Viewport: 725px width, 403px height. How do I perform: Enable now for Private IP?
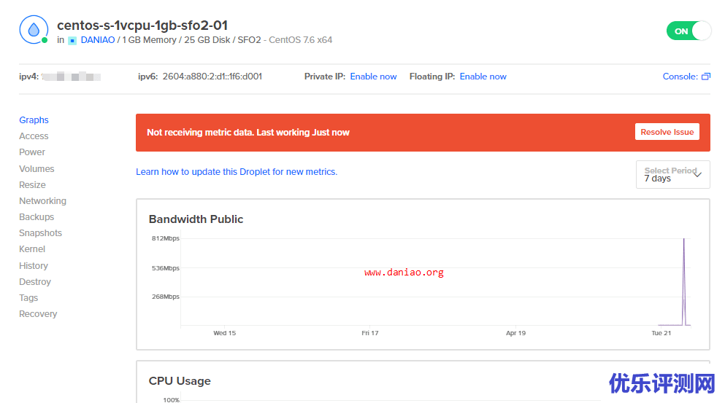(x=373, y=77)
